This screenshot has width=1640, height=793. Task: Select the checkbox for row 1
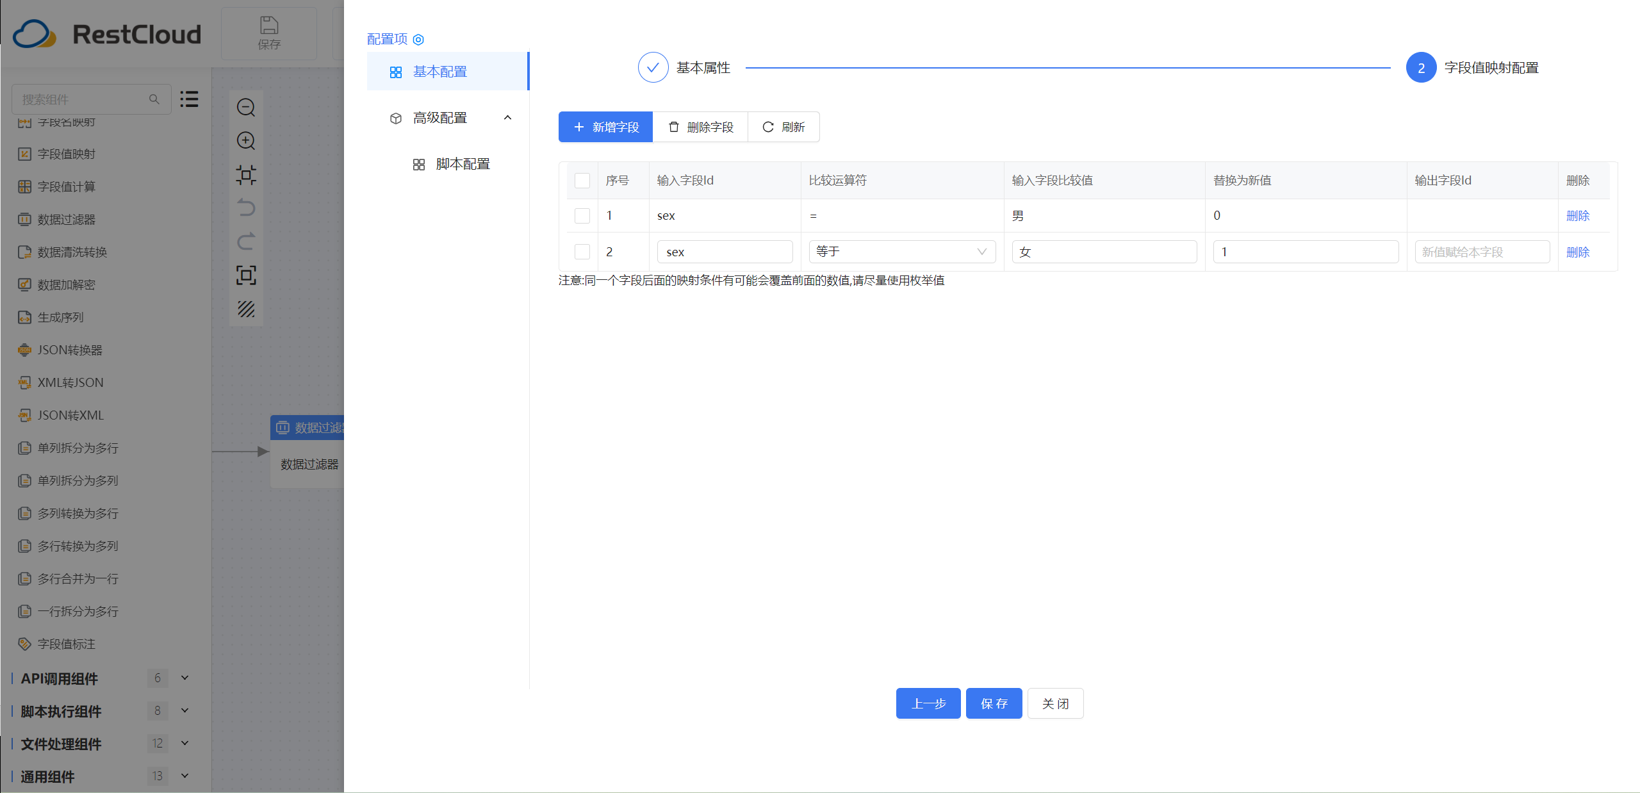pyautogui.click(x=582, y=216)
